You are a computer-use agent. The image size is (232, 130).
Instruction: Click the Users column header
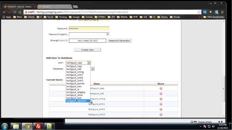tap(97, 84)
